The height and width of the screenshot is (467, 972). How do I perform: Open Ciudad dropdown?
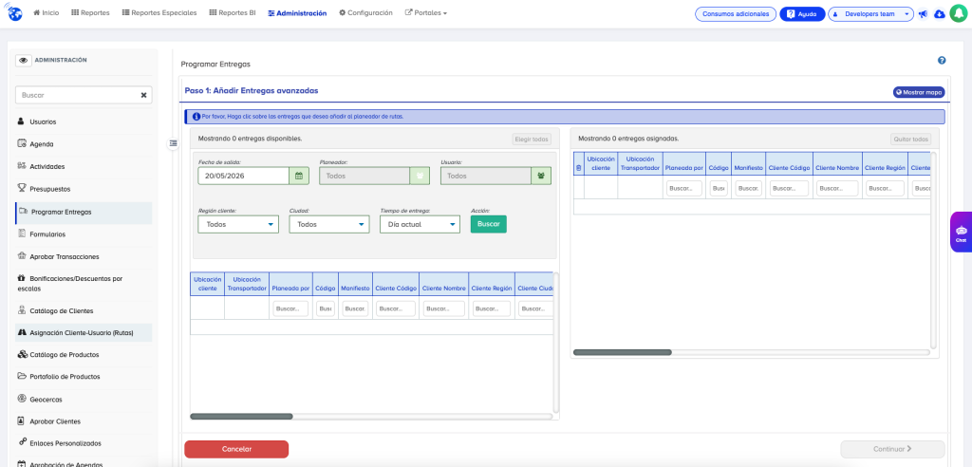(x=329, y=225)
